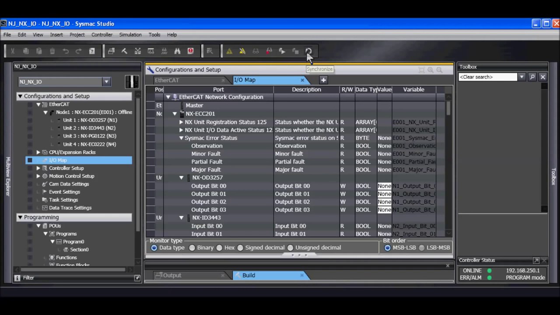The height and width of the screenshot is (315, 560).
Task: Collapse the Programming section
Action: click(20, 217)
